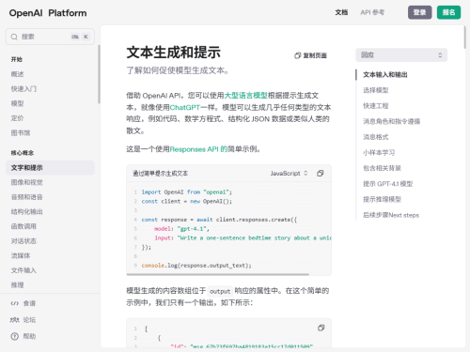Image resolution: width=470 pixels, height=352 pixels.
Task: Jump to 文本输入和输出 section
Action: pyautogui.click(x=385, y=75)
